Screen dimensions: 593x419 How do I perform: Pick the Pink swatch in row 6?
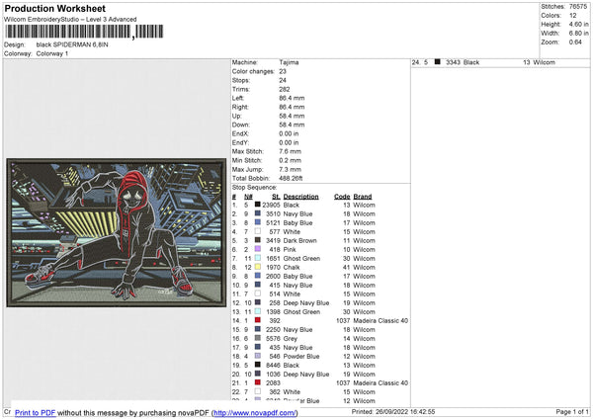click(x=258, y=249)
